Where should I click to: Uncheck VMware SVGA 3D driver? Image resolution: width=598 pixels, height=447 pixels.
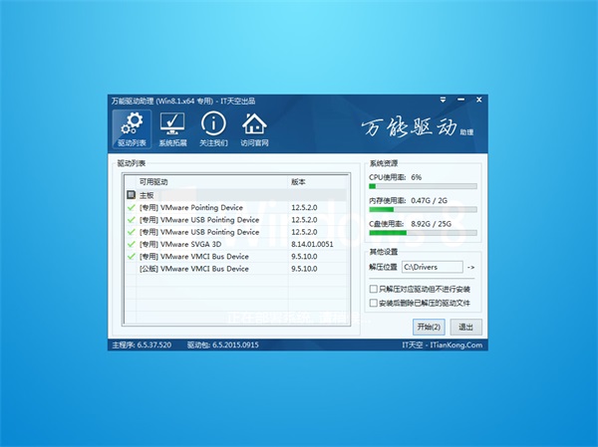pos(131,244)
